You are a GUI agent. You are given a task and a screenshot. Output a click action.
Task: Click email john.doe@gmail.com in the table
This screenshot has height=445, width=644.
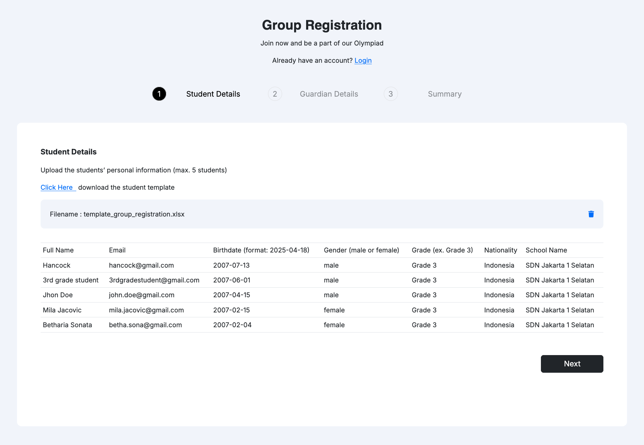(x=142, y=295)
